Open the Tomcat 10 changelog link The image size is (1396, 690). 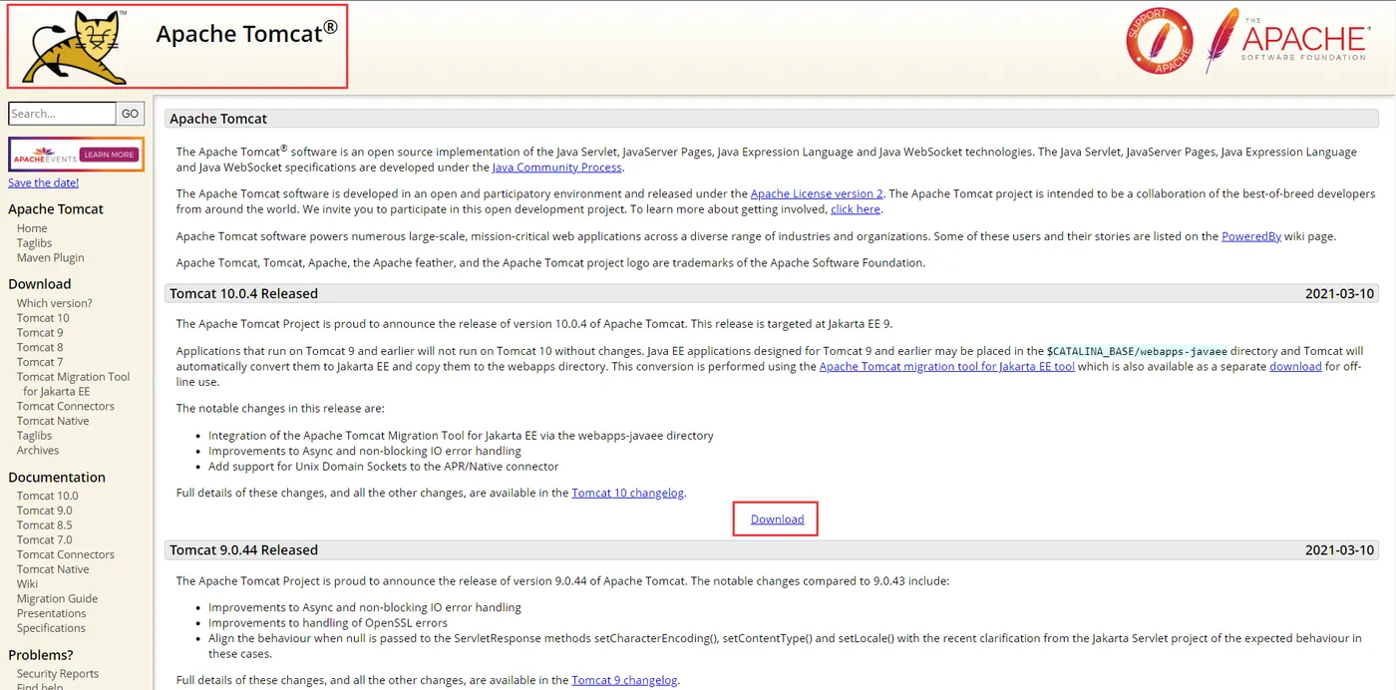pyautogui.click(x=628, y=493)
